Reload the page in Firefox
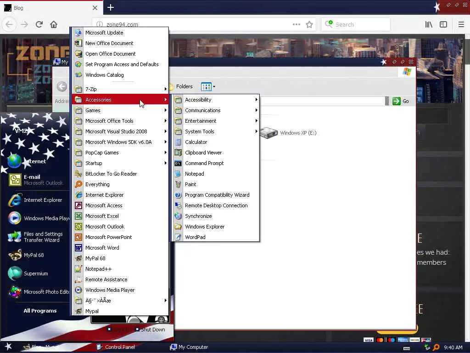This screenshot has width=470, height=353. coord(39,24)
